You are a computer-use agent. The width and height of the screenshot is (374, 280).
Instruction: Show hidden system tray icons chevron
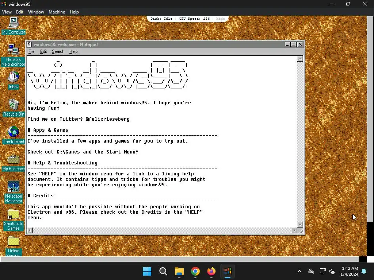[x=299, y=271]
